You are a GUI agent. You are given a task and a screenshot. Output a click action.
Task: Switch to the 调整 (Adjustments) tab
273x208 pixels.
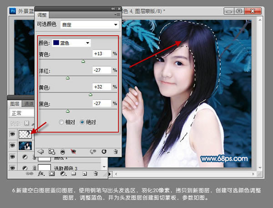(42, 15)
